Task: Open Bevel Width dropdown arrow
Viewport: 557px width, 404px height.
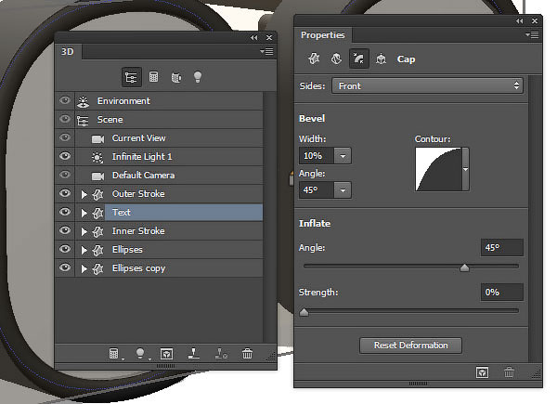Action: click(343, 156)
